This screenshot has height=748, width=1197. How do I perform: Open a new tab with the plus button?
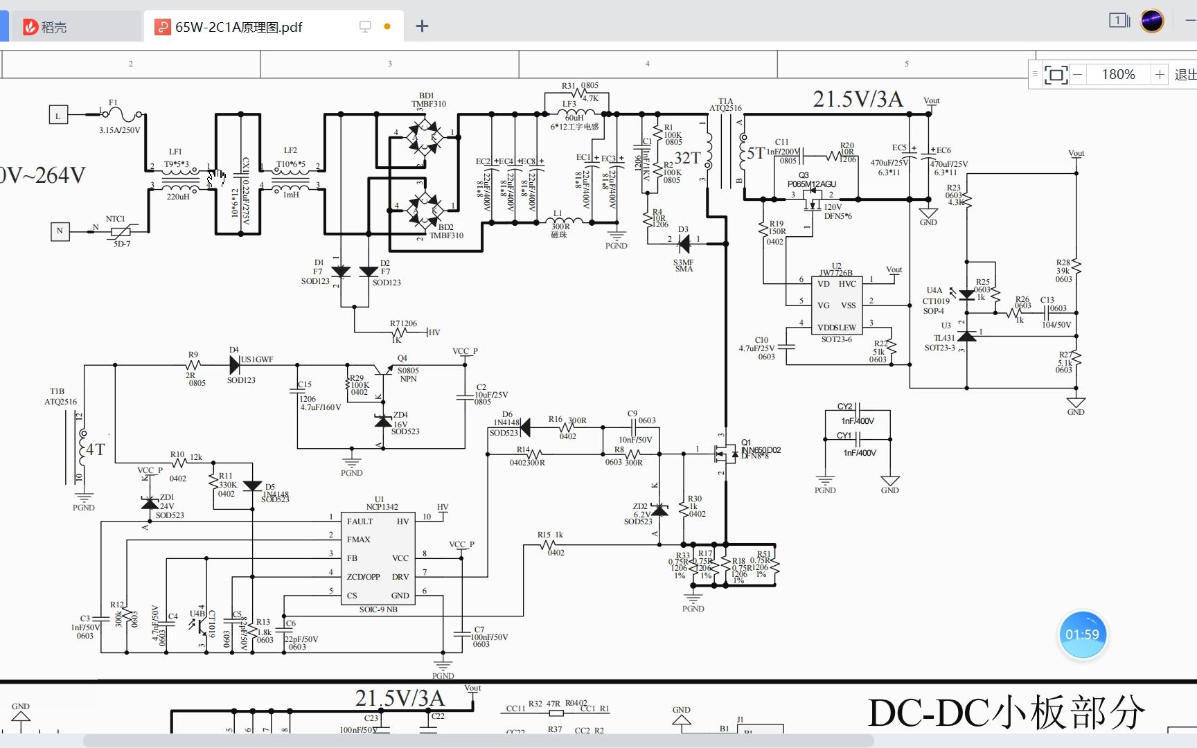point(422,26)
